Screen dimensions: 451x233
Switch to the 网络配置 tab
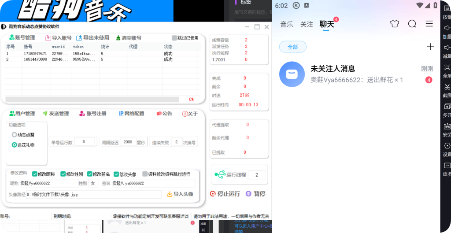point(131,114)
